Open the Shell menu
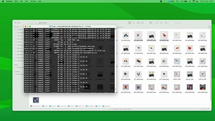 [x=16, y=1]
